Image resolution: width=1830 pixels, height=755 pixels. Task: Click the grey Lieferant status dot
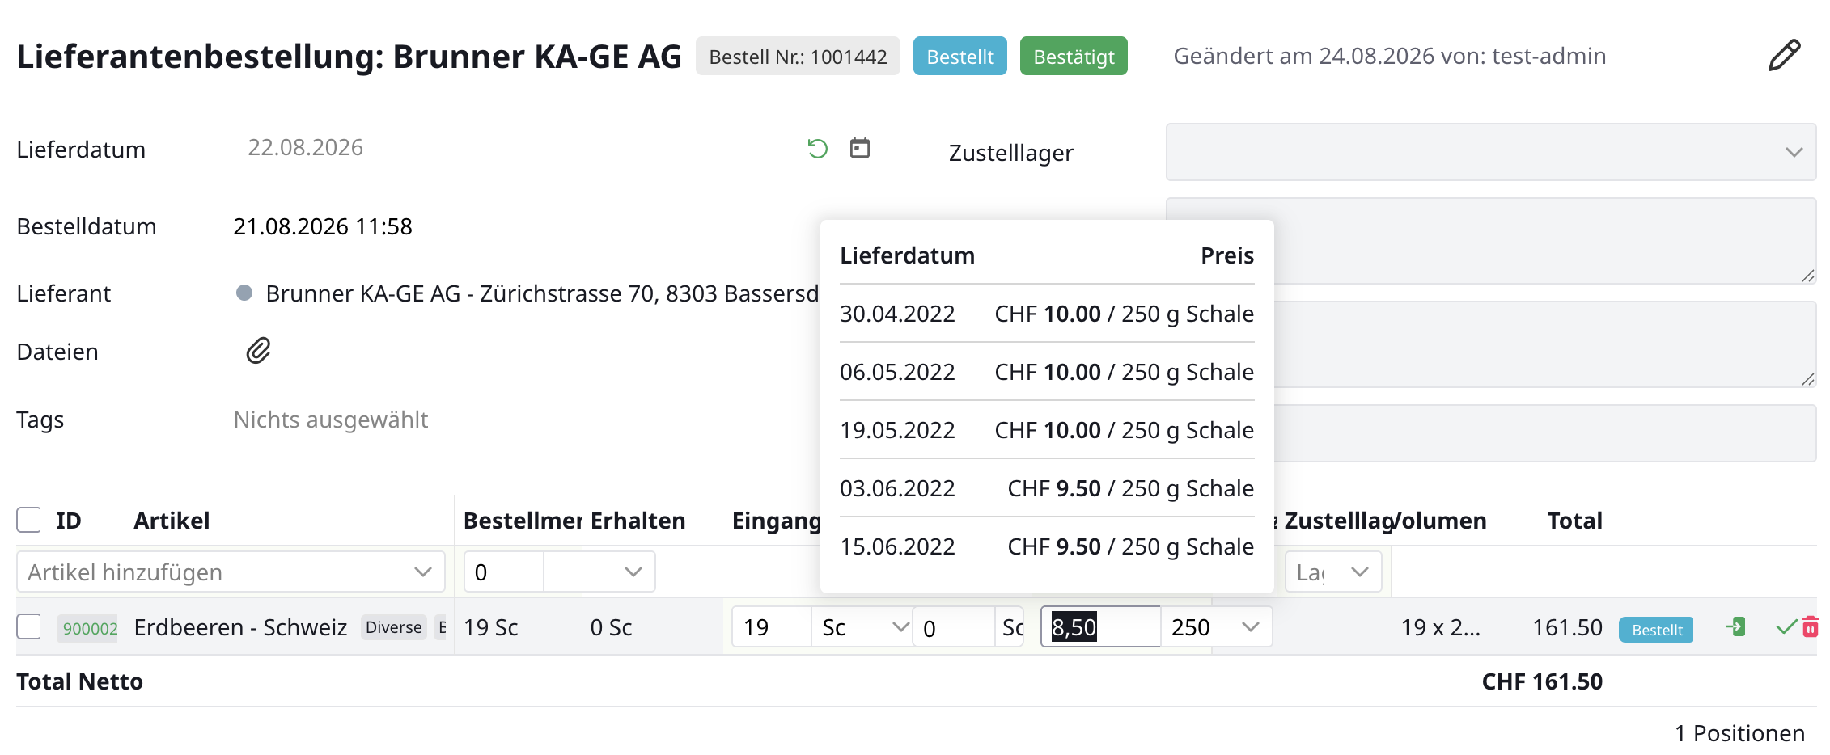244,293
